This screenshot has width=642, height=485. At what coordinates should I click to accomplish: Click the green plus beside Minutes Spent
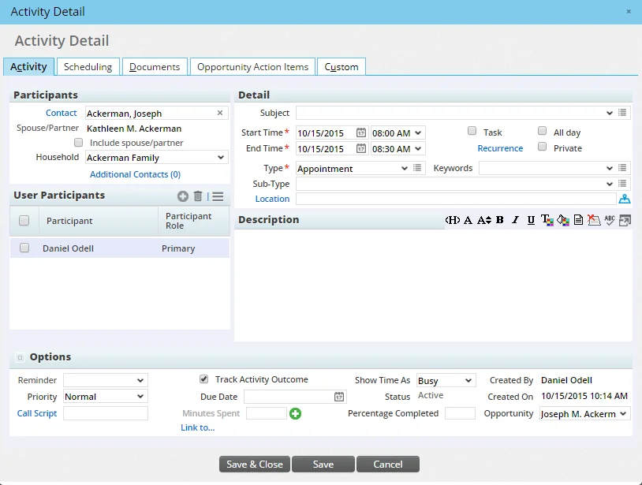click(x=295, y=413)
